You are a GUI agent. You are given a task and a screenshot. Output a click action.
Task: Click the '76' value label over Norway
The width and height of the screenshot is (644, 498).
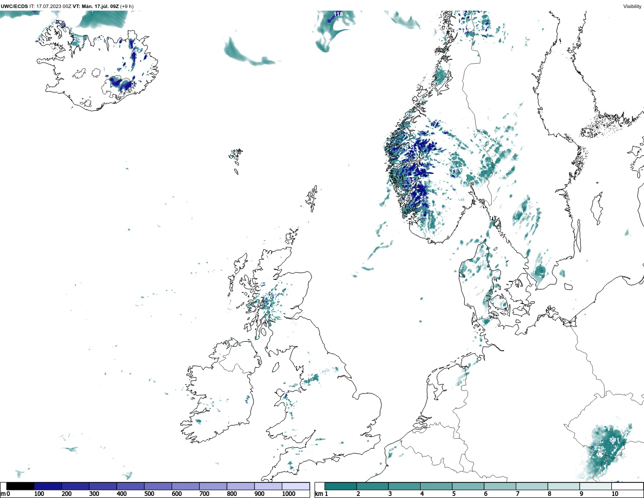(x=454, y=171)
